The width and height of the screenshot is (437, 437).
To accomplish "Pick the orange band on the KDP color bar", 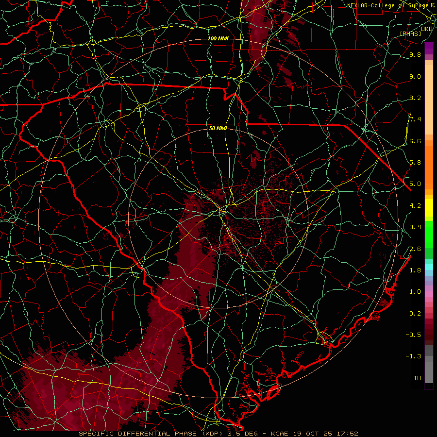I will [429, 167].
